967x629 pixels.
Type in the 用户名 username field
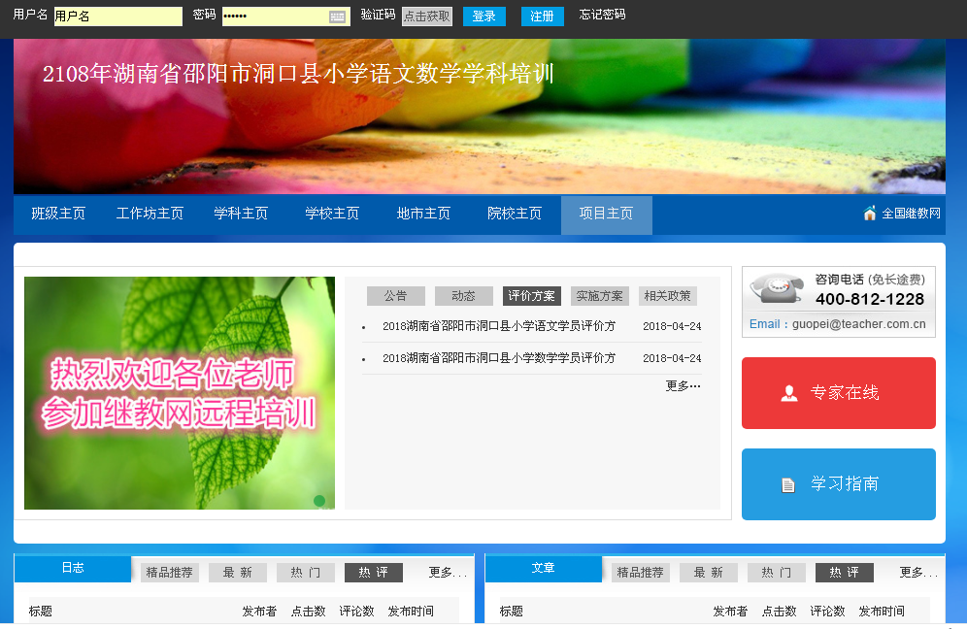tap(117, 17)
